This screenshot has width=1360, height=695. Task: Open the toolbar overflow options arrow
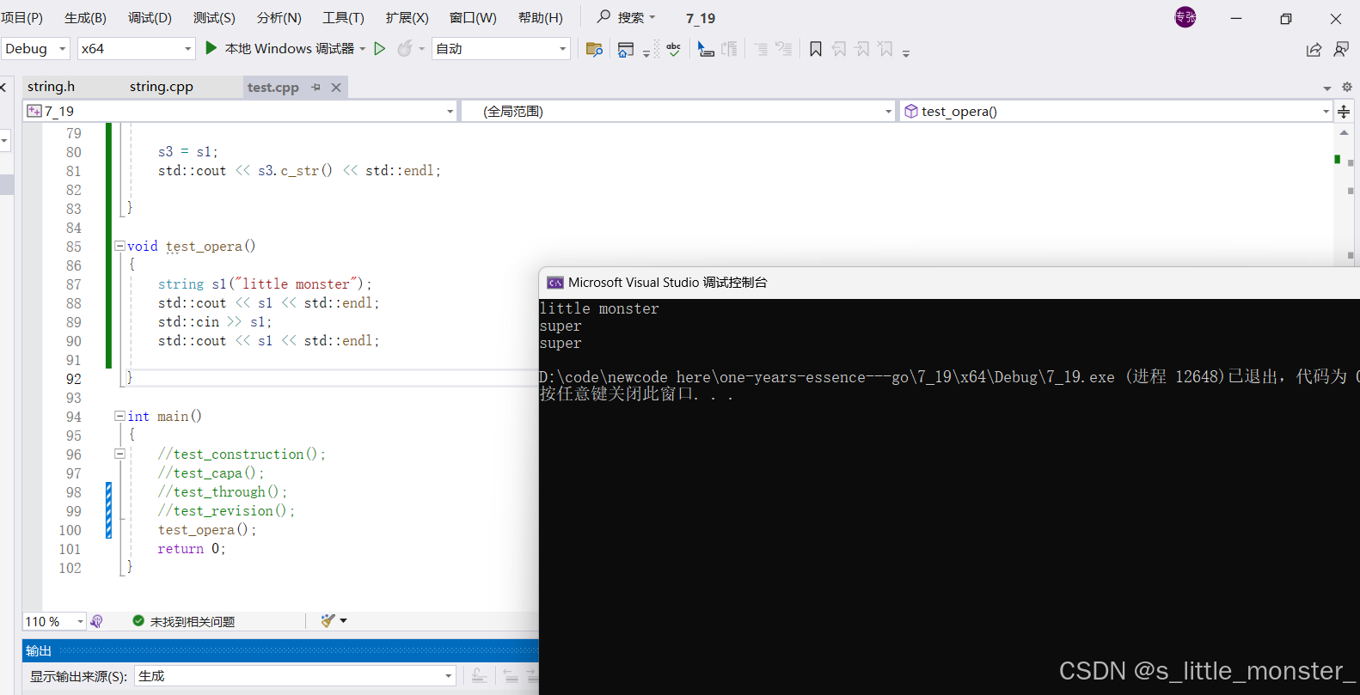coord(906,53)
